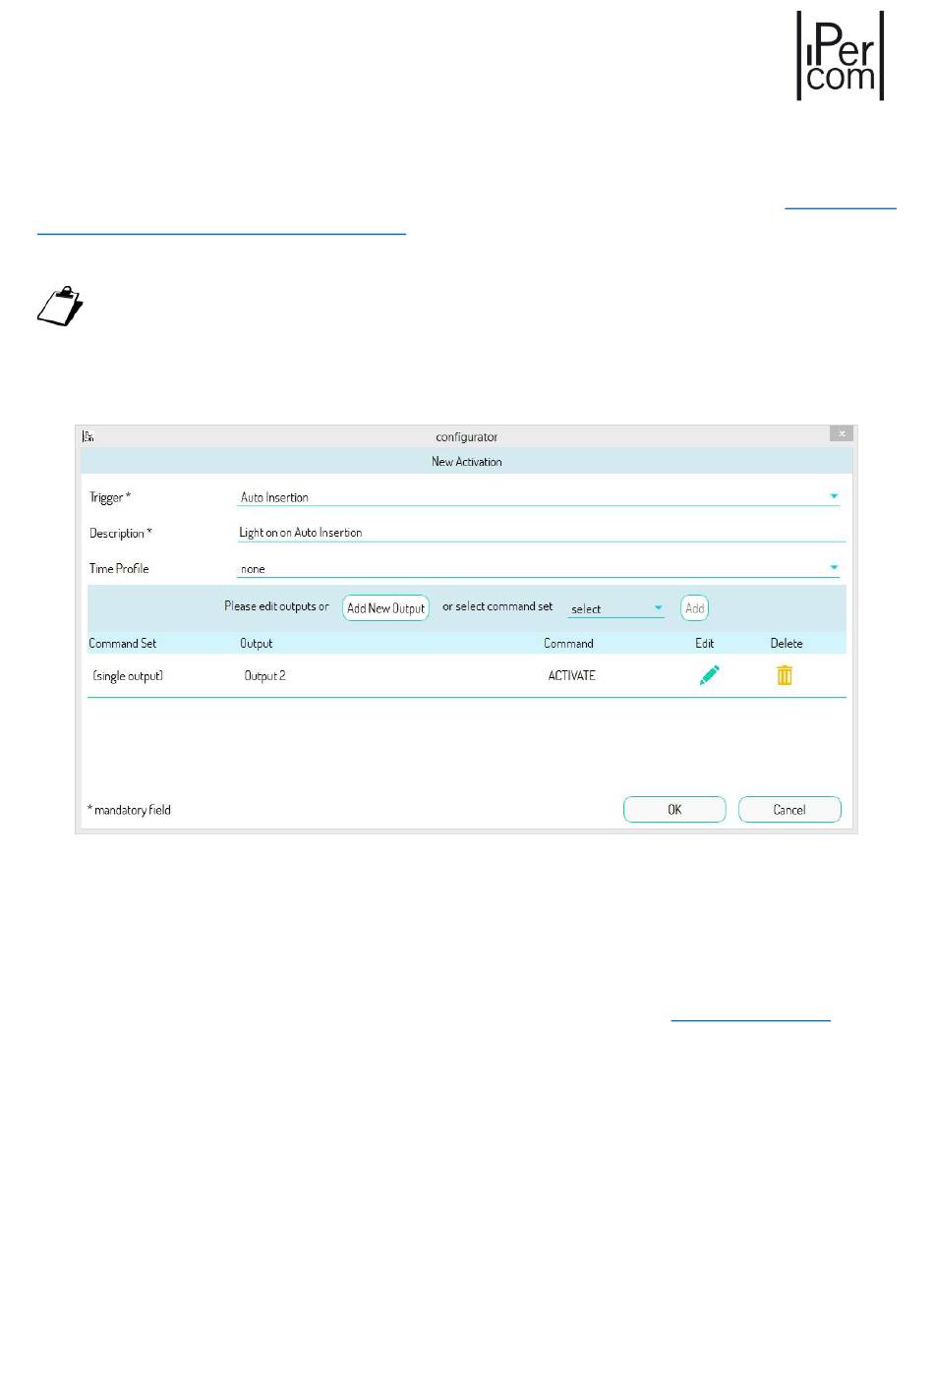This screenshot has height=1373, width=934.
Task: Click the Add button beside command set
Action: pos(695,608)
